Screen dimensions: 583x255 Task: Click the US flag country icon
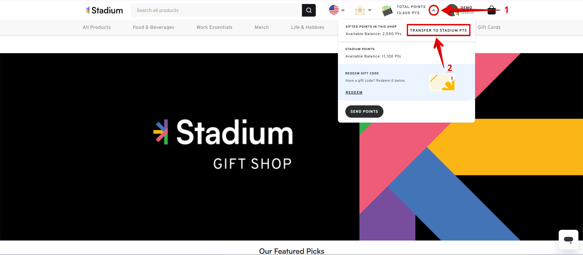pyautogui.click(x=334, y=10)
